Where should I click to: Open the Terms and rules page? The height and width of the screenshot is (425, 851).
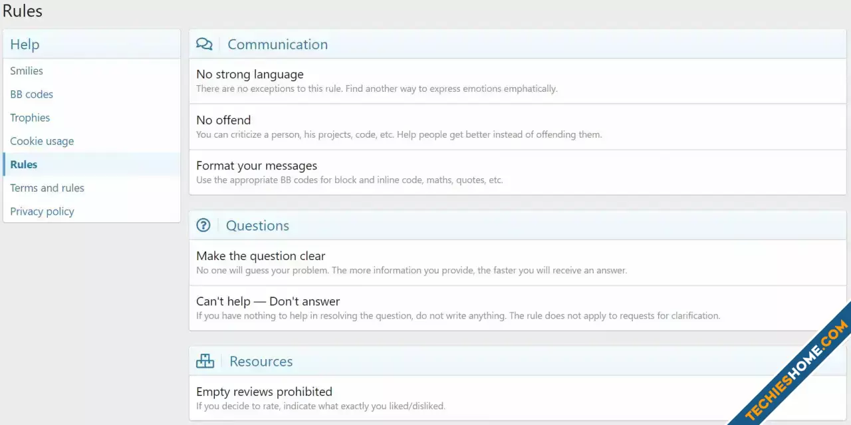pos(47,188)
